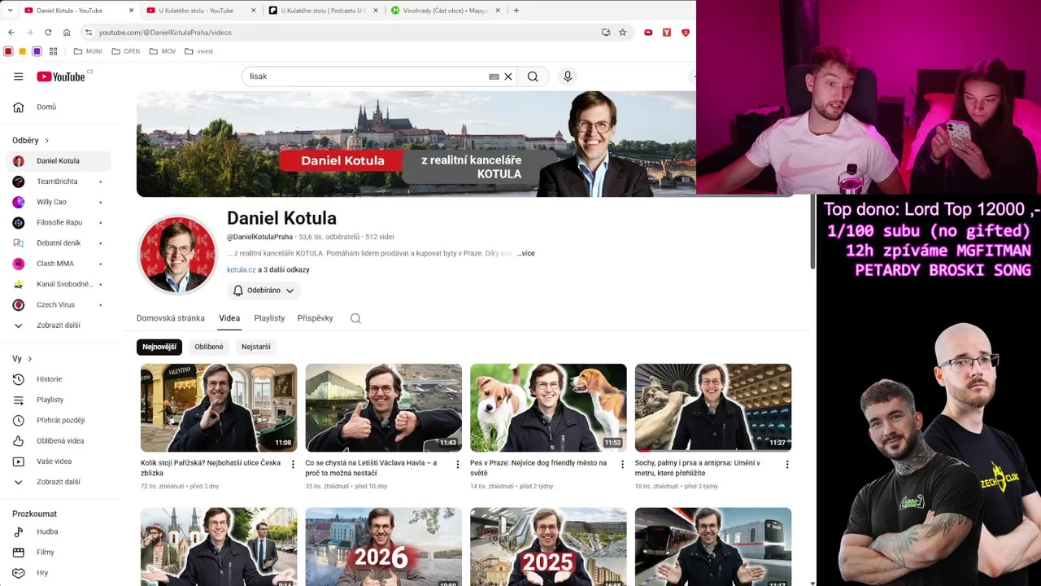Open Přehrát později watch later
The height and width of the screenshot is (586, 1041).
[x=59, y=420]
